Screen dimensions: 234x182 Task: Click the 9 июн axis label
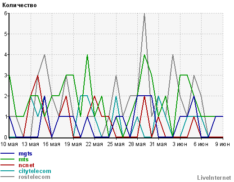223,144
